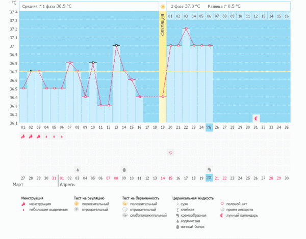Screen dimensions: 306x239
Task: Click the menstruation drops on cycle day 01
Action: point(23,136)
